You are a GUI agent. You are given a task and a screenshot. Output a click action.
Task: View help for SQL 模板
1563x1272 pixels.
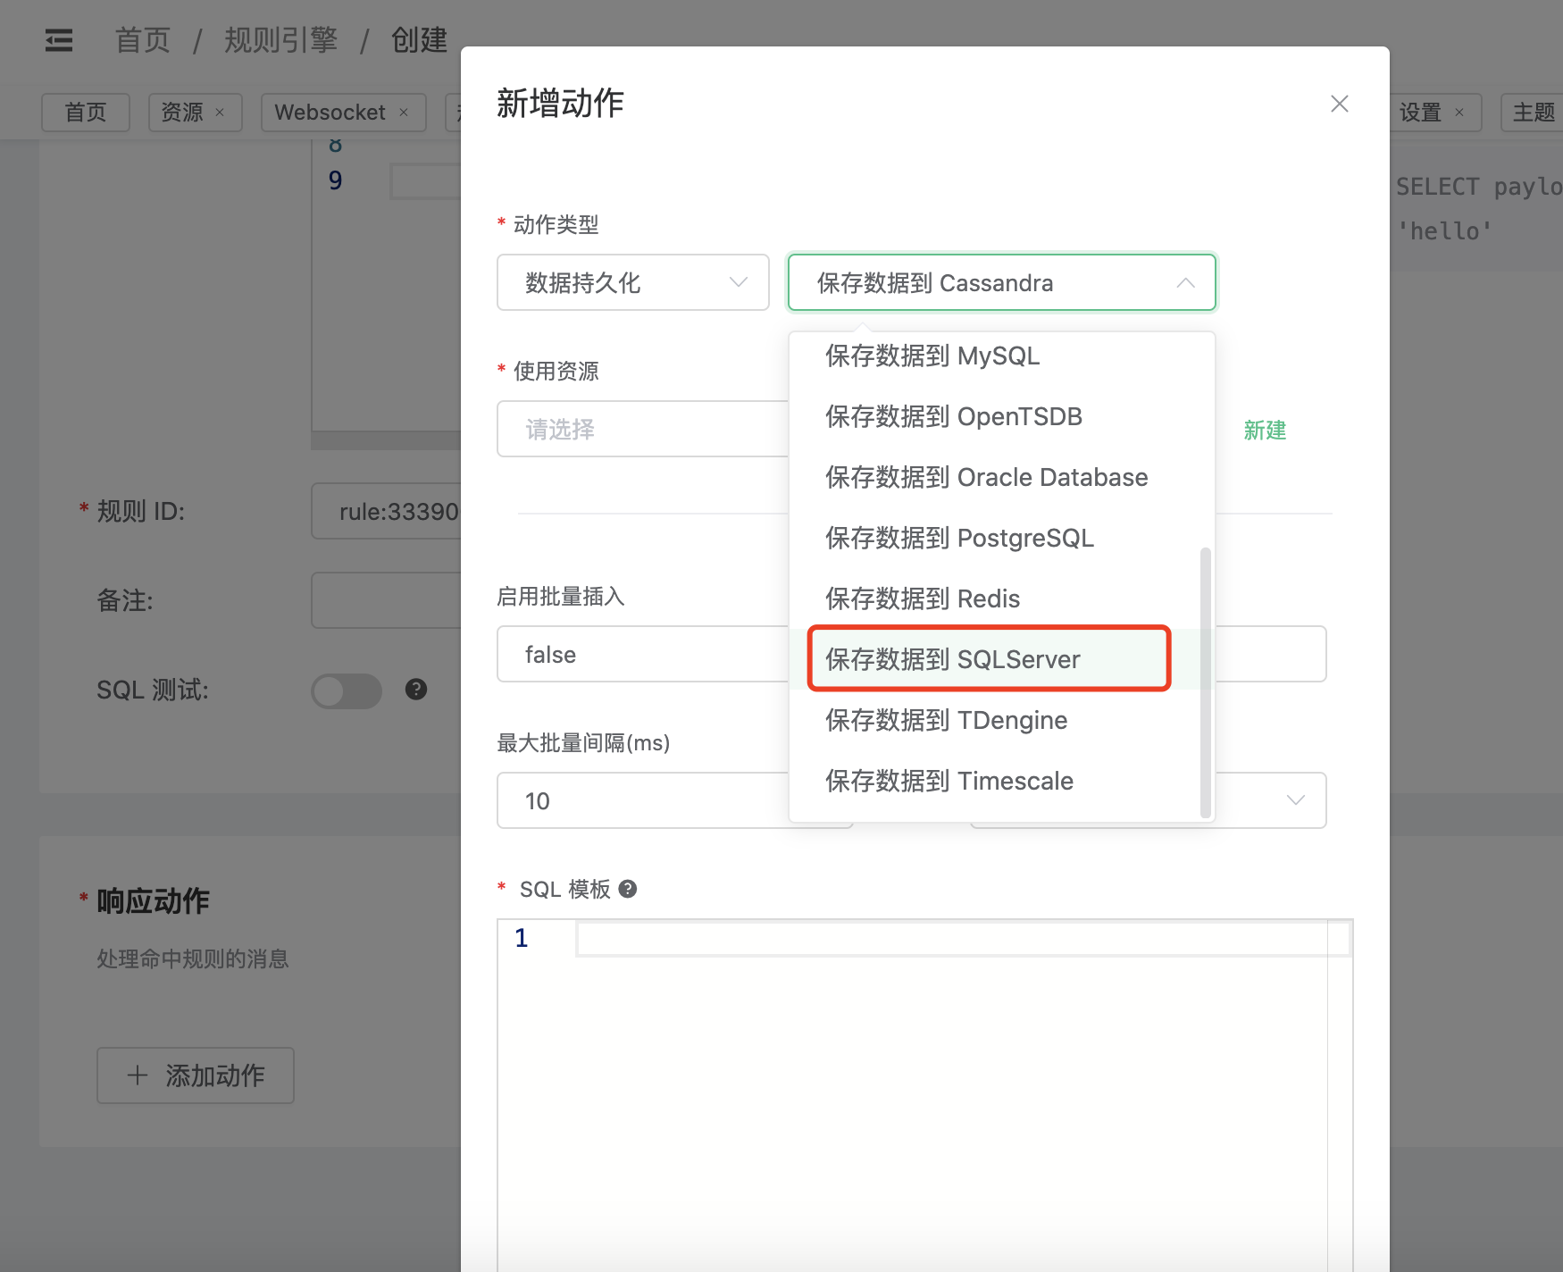click(x=627, y=888)
